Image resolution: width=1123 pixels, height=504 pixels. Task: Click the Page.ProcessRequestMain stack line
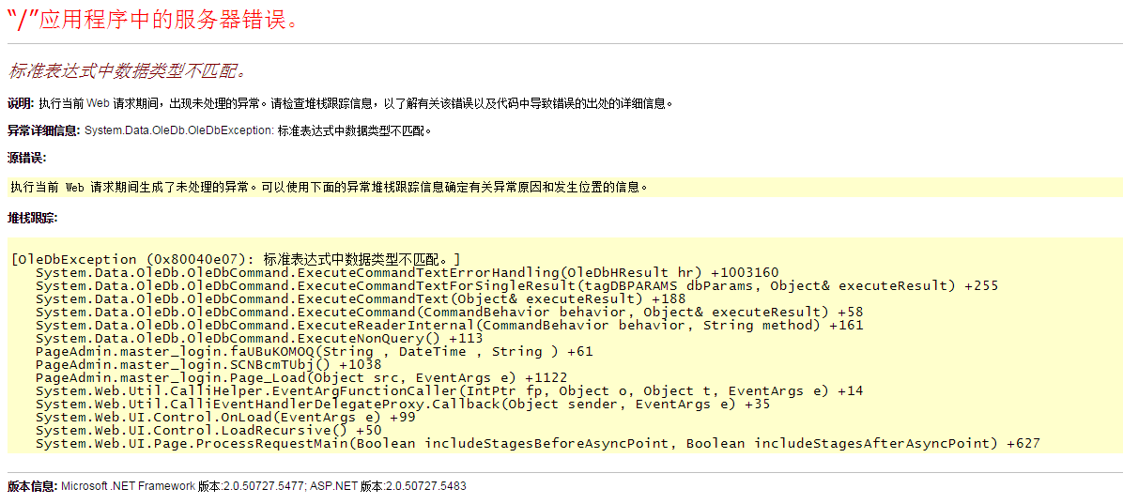click(x=537, y=443)
